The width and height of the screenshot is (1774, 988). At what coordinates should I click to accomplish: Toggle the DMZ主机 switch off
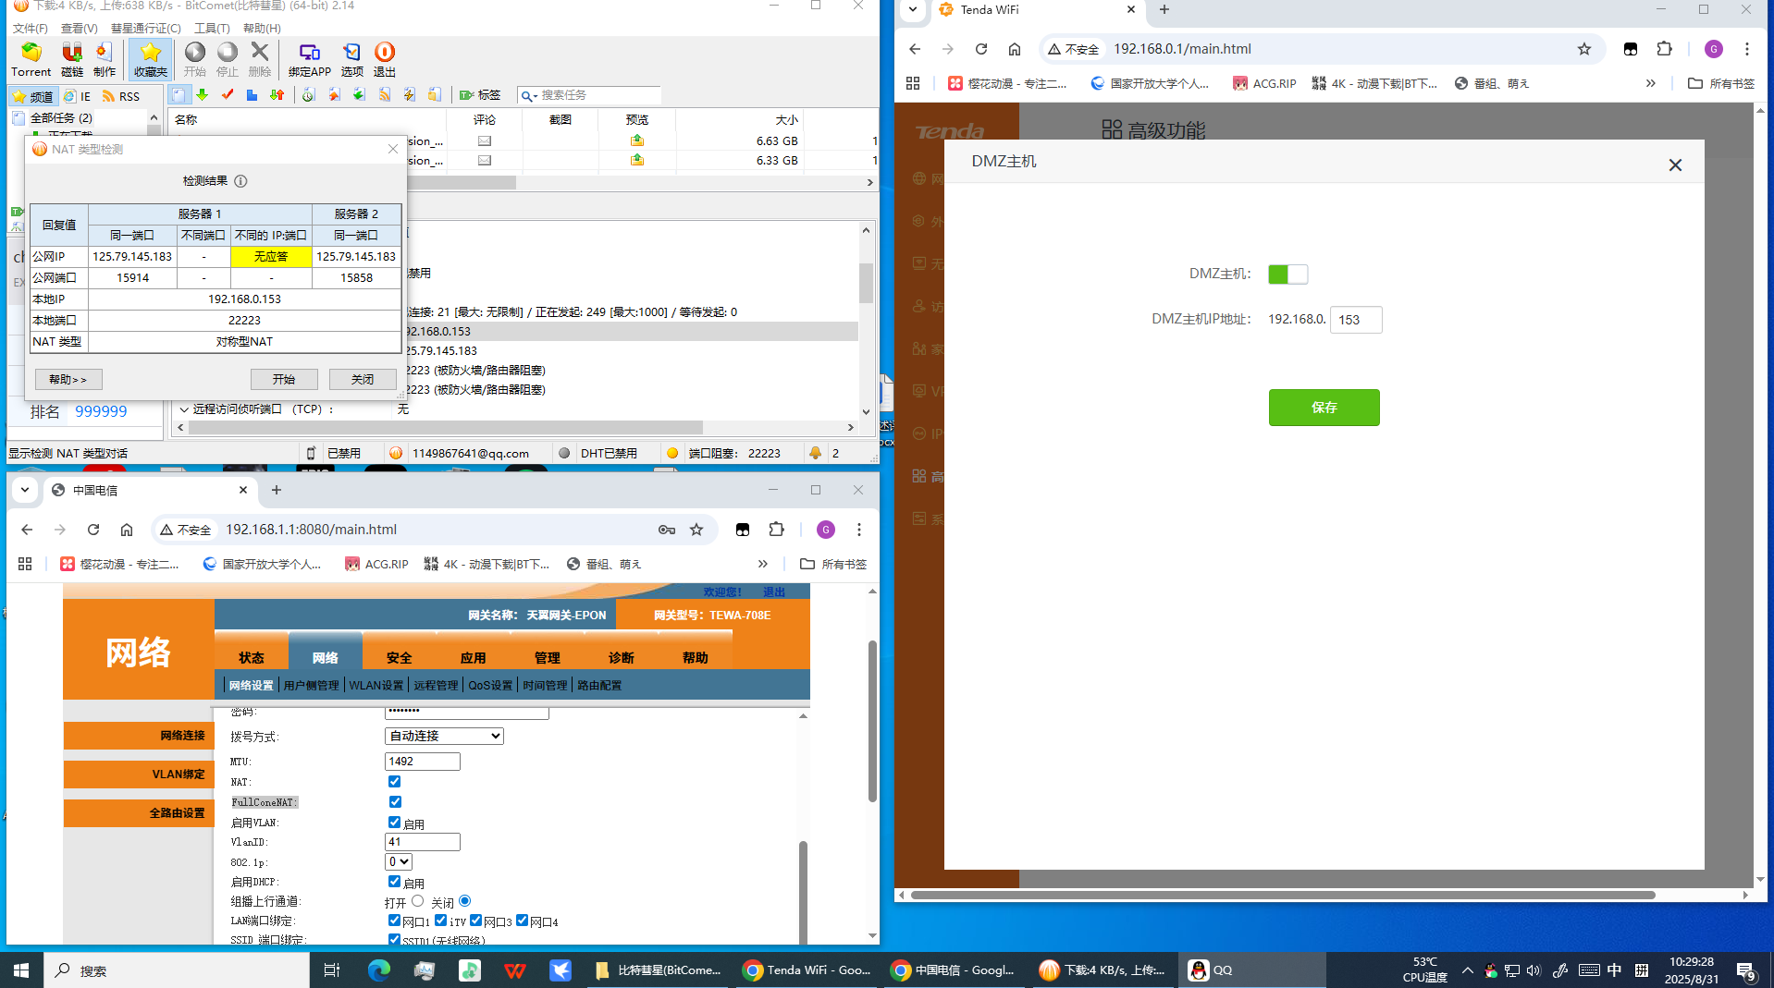pyautogui.click(x=1287, y=274)
